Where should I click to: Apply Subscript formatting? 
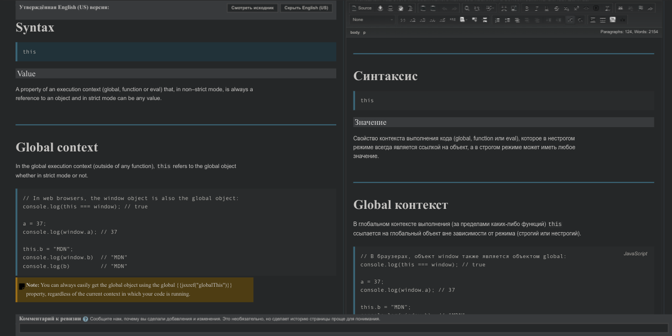[x=566, y=8]
